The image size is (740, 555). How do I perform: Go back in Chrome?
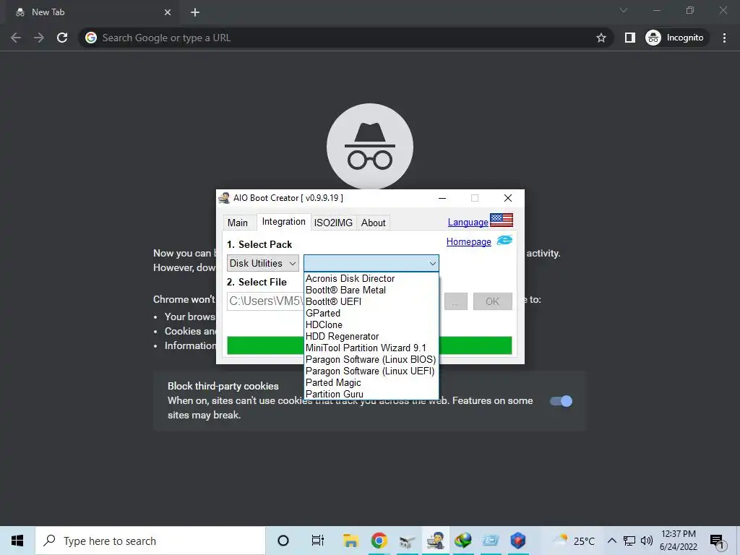[x=16, y=38]
